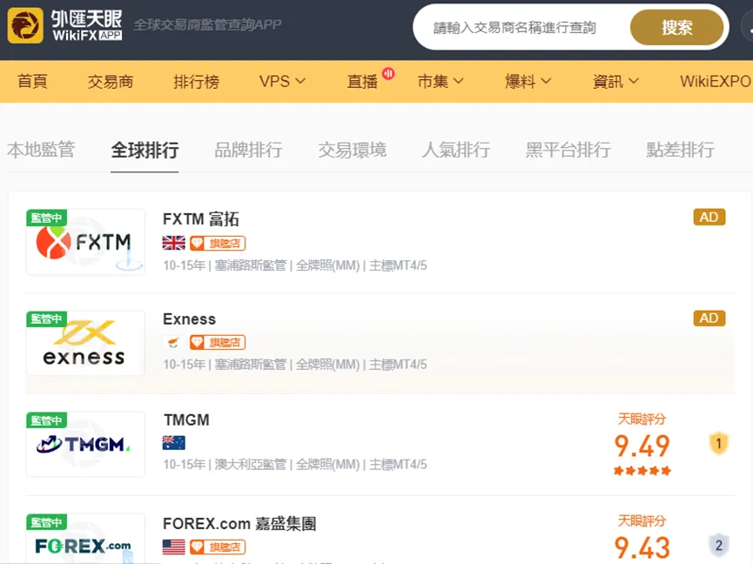Click the 監管中 tag on Exness logo
Image resolution: width=753 pixels, height=564 pixels.
47,319
